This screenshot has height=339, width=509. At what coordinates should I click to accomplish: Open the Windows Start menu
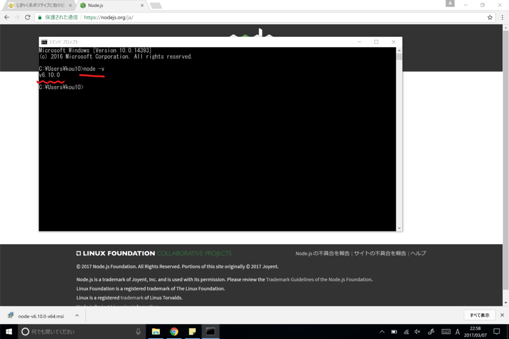[9, 332]
